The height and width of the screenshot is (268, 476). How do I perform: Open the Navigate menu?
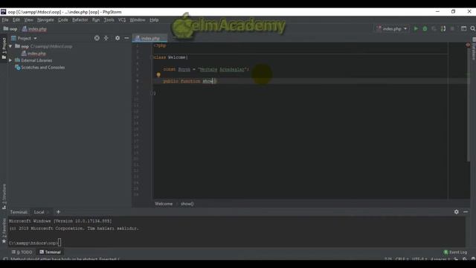click(45, 20)
